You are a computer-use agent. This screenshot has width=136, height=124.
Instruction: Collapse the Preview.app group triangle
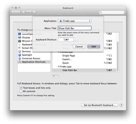tap(59, 52)
